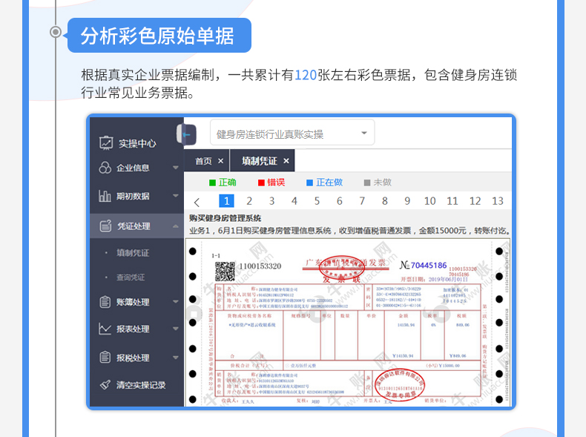The height and width of the screenshot is (437, 586).
Task: Select task number 8
Action: 384,201
